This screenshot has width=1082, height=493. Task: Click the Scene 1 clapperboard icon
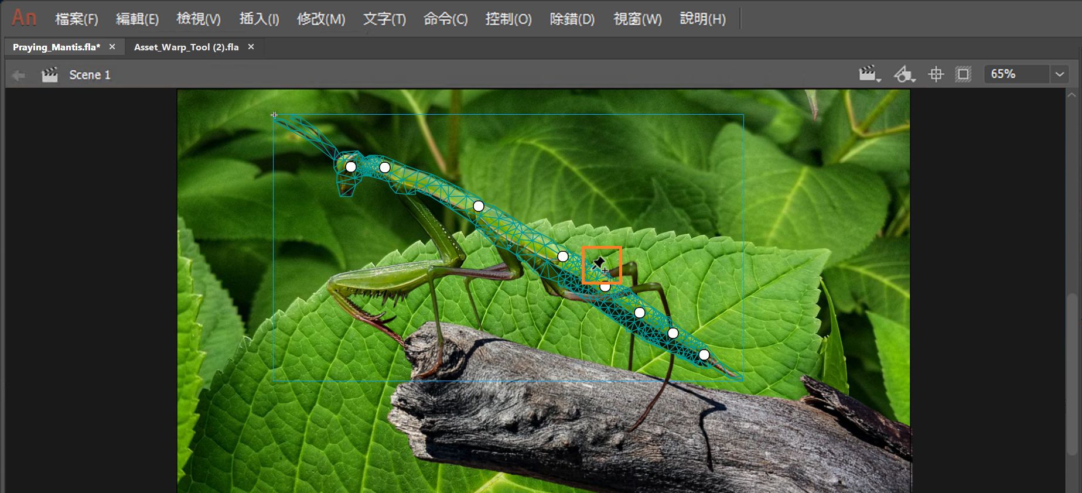pos(50,74)
